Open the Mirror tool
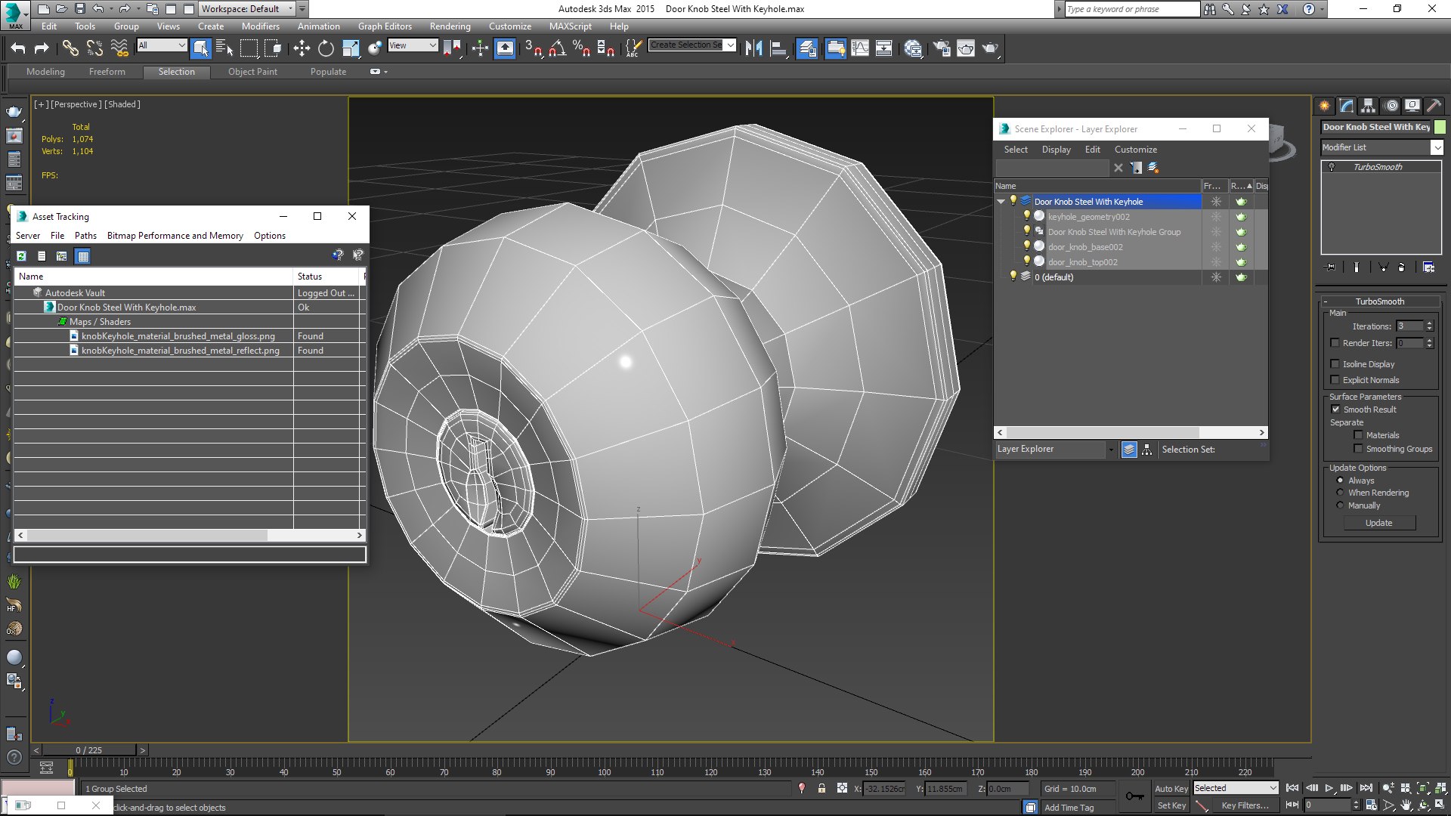 753,48
